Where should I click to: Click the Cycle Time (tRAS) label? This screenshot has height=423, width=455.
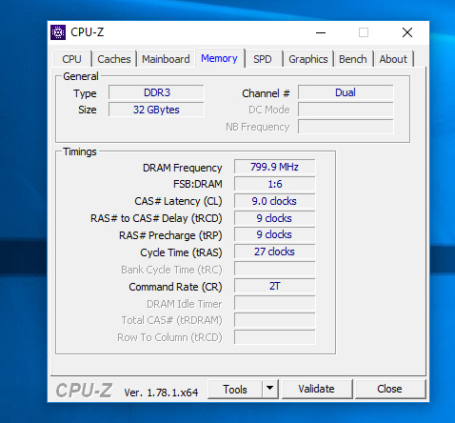[x=181, y=252]
